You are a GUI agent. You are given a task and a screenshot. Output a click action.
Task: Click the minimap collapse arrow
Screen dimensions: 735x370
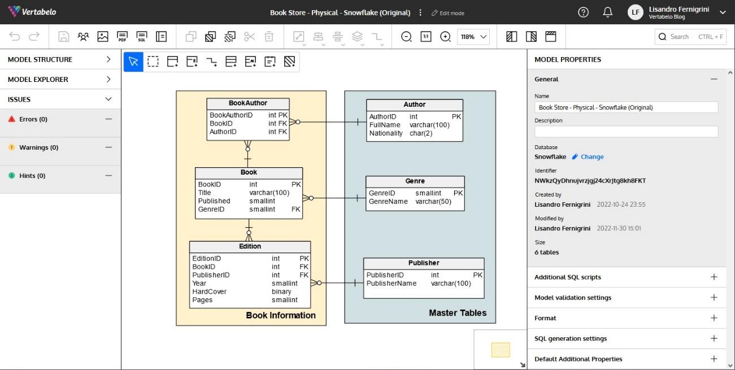pyautogui.click(x=523, y=365)
